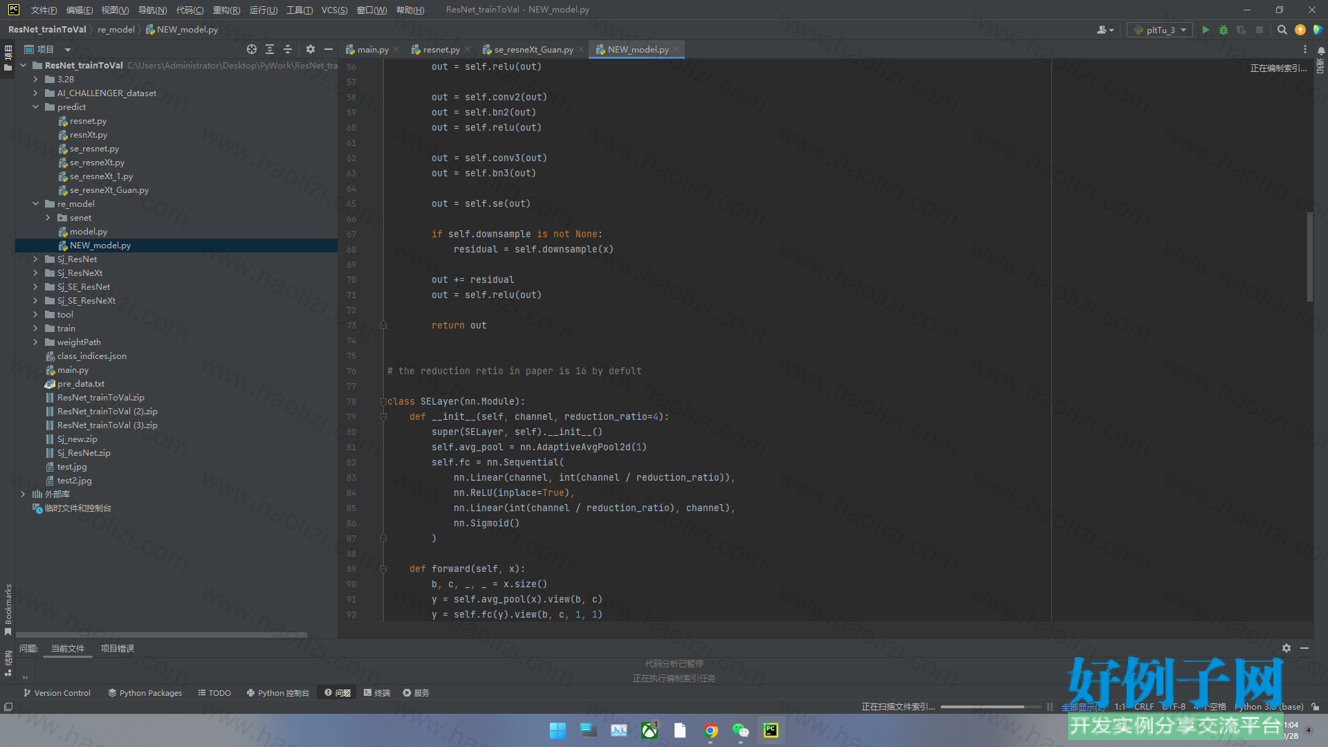Open Chrome from the taskbar
The width and height of the screenshot is (1328, 747).
pyautogui.click(x=710, y=730)
